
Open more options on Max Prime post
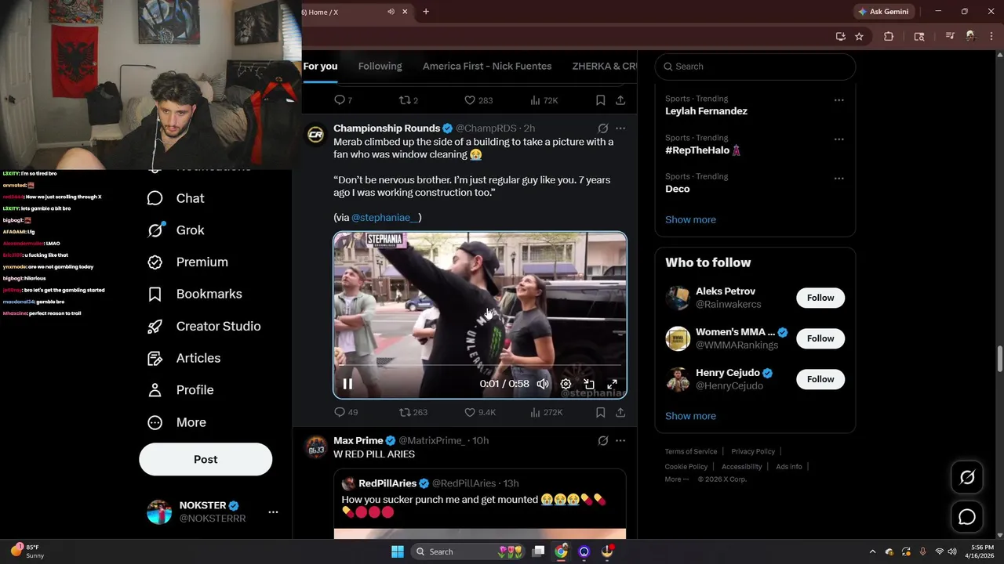pos(620,440)
